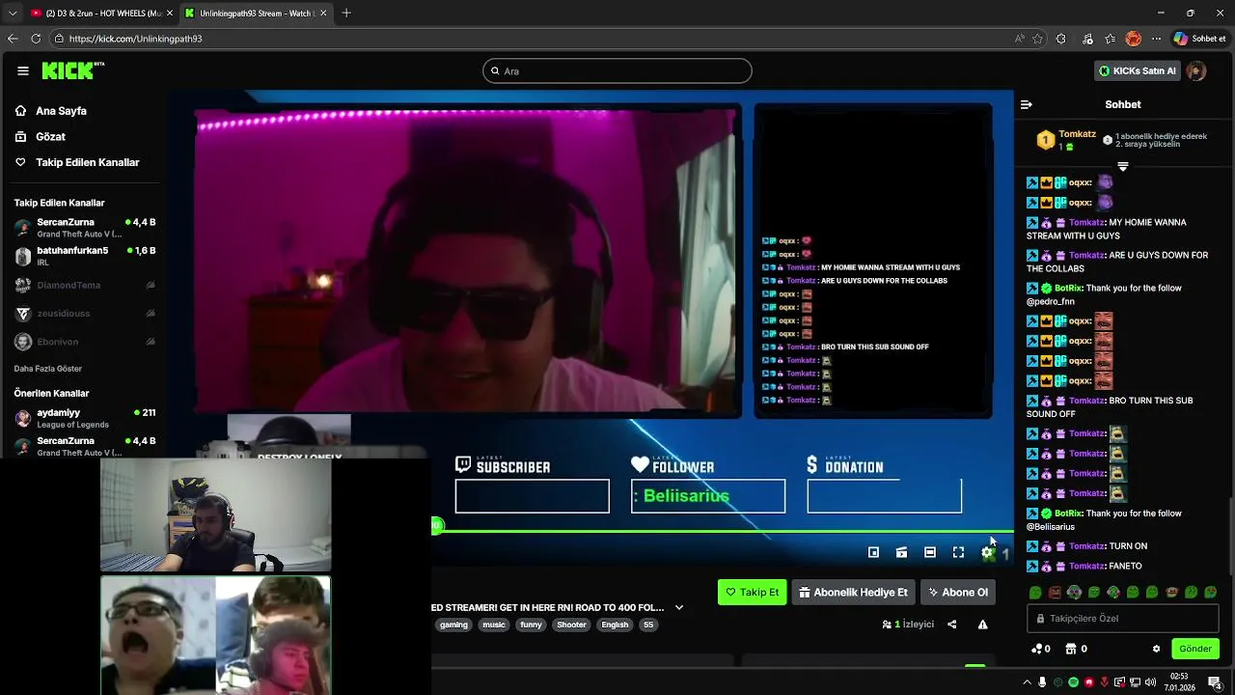Expand Daha Fazla Göster in followed channels

[48, 369]
